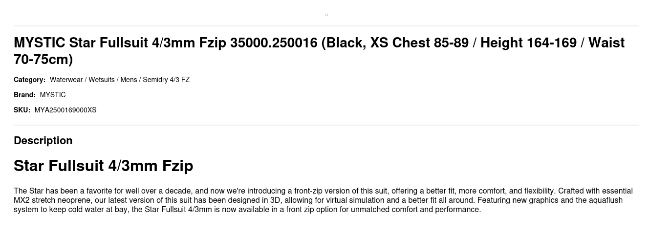649x238 pixels.
Task: Select the Mens category segment
Action: point(129,80)
